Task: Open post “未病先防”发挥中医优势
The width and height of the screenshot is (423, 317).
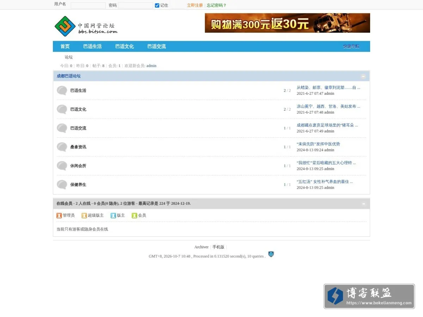Action: [x=318, y=144]
